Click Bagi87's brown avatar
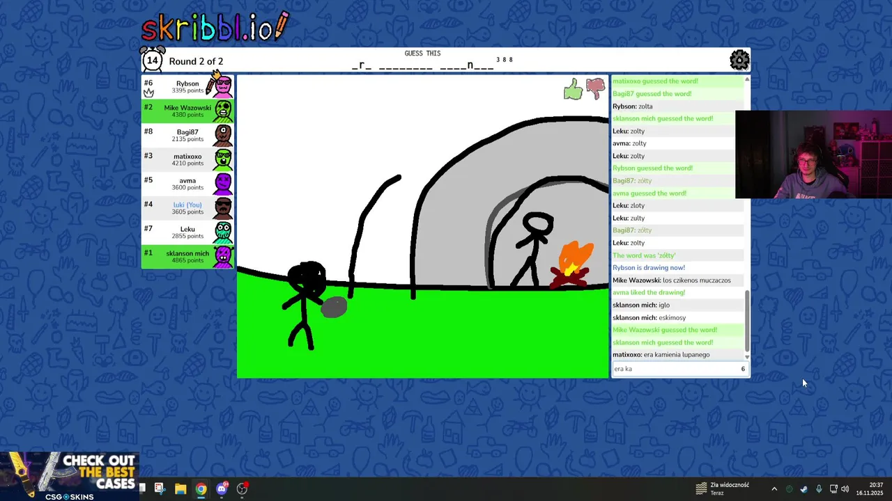 (223, 135)
